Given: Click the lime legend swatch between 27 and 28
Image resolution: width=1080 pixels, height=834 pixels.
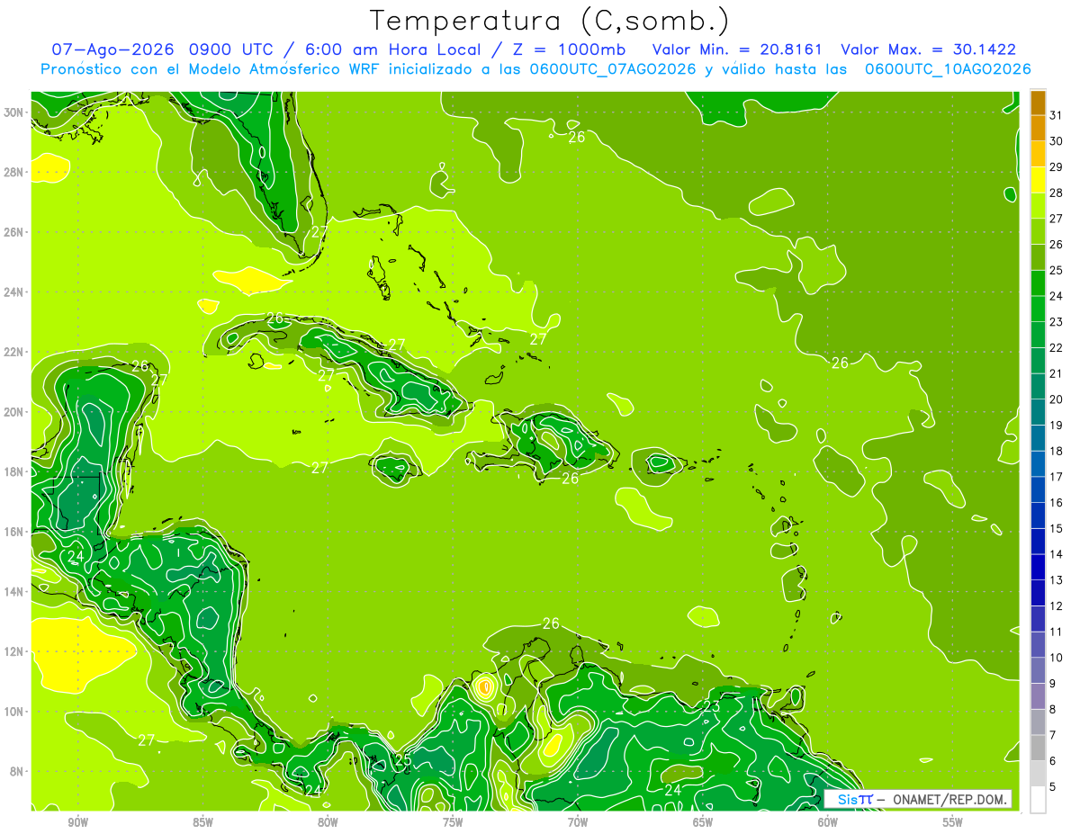Looking at the screenshot, I should pyautogui.click(x=1038, y=205).
